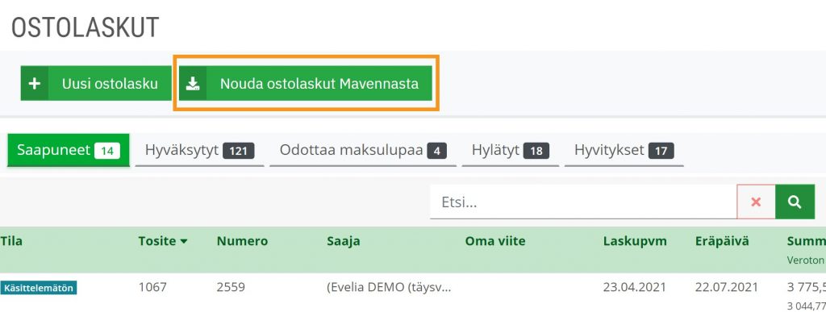
Task: Click the plus icon for new purchase invoice
Action: click(x=34, y=83)
